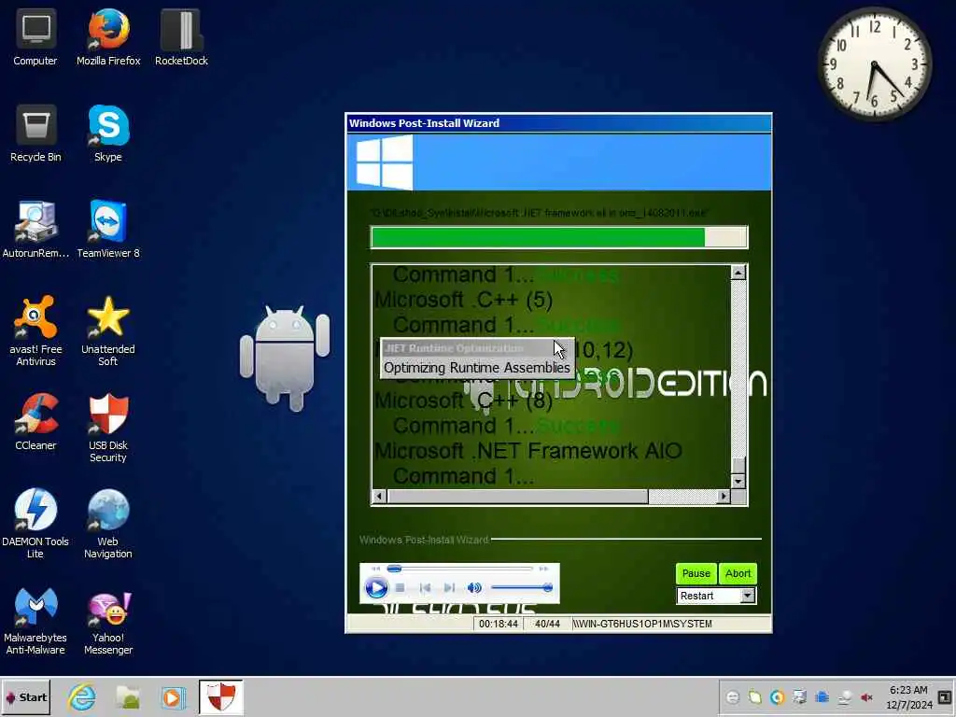Open the file explorer taskbar icon
956x717 pixels.
coord(128,697)
